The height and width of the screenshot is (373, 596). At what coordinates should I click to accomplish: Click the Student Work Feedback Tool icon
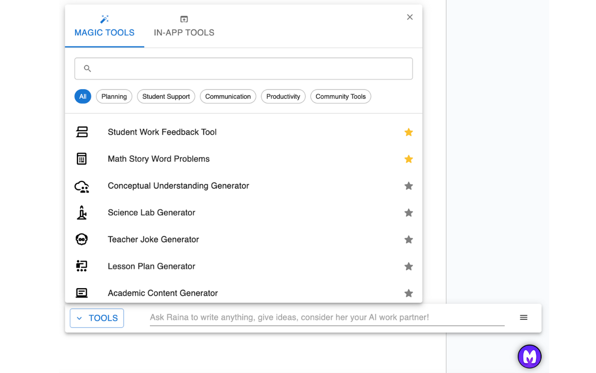pyautogui.click(x=82, y=132)
